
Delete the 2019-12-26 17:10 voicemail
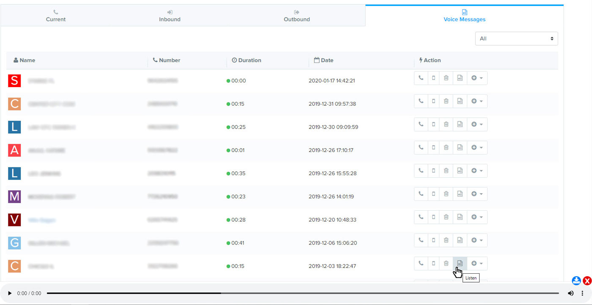pyautogui.click(x=446, y=147)
